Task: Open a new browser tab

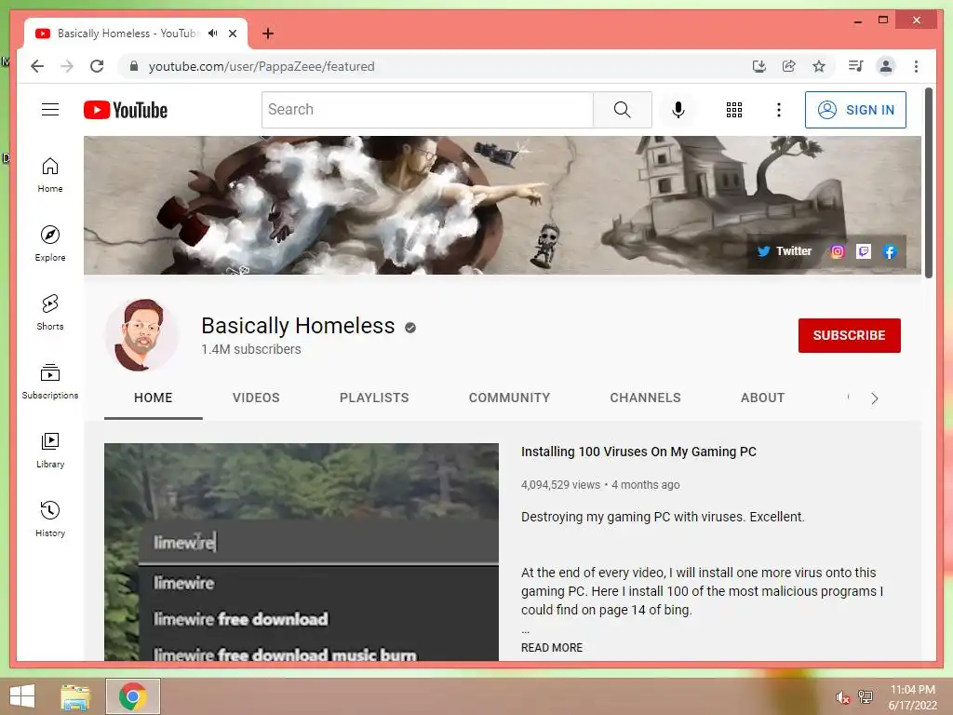Action: pyautogui.click(x=268, y=34)
